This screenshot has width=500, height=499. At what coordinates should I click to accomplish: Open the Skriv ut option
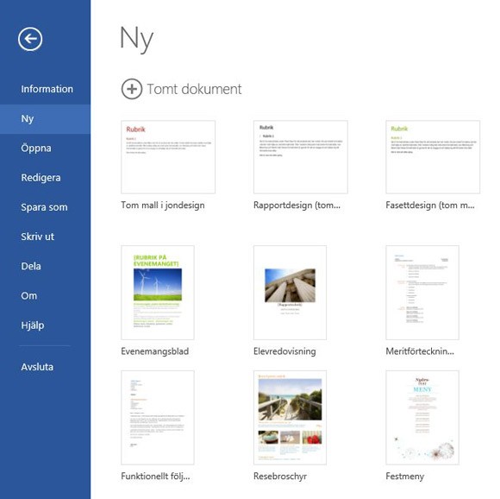tap(38, 237)
